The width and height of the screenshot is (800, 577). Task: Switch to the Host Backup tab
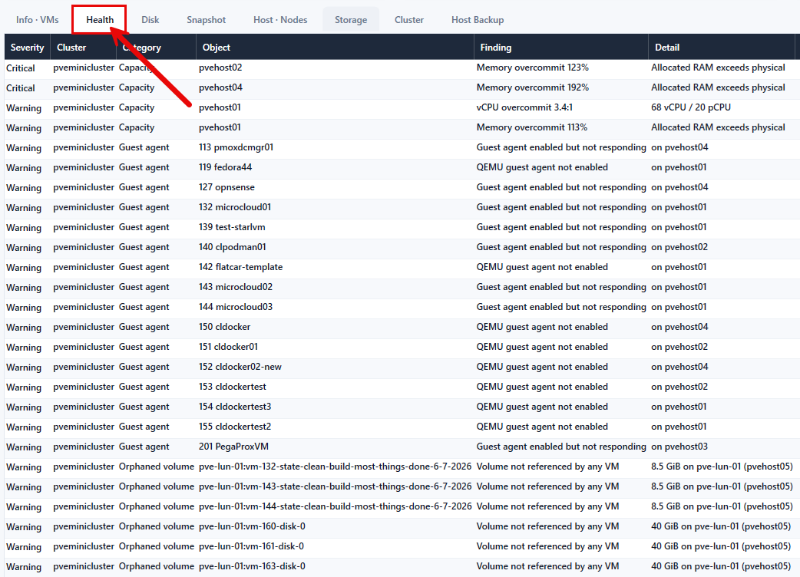(478, 20)
